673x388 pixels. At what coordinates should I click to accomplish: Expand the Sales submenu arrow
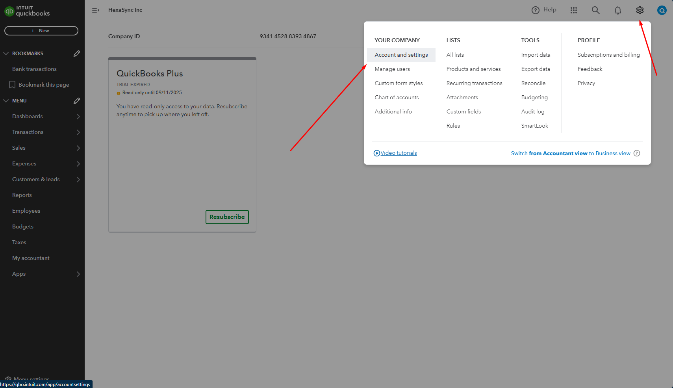78,148
